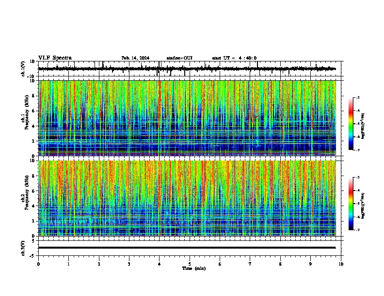Click the "-3" label on ch.1 colorbar
384x296 pixels.
click(357, 97)
